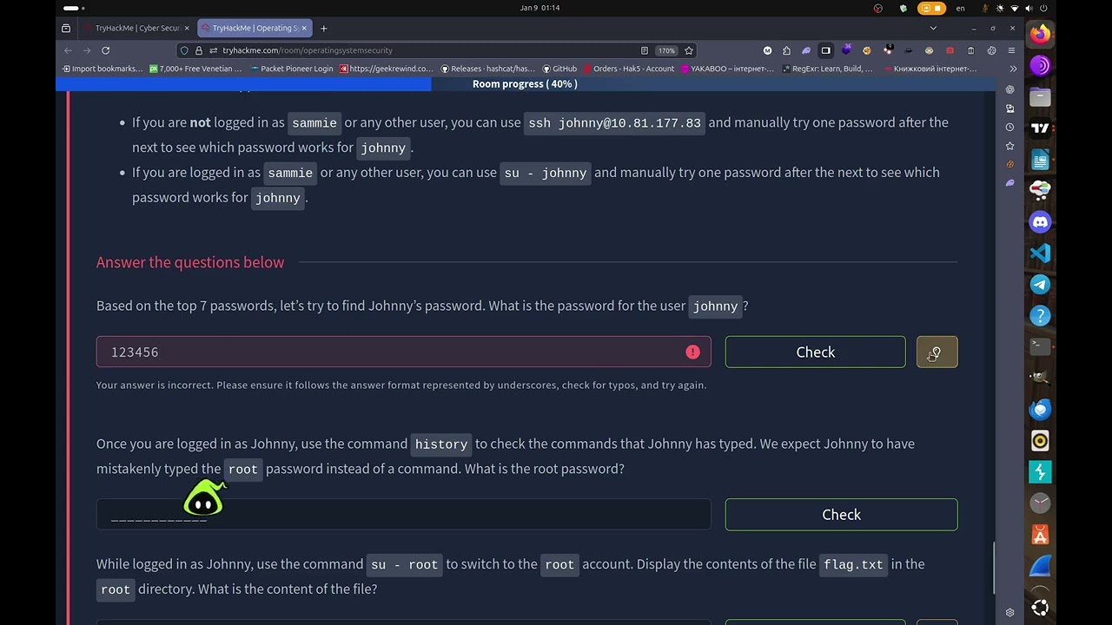Open TradingView app in the dock
This screenshot has height=625, width=1112.
(1040, 128)
